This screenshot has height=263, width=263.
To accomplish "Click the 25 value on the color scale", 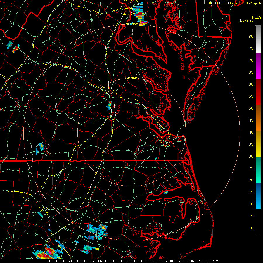I will point(251,168).
